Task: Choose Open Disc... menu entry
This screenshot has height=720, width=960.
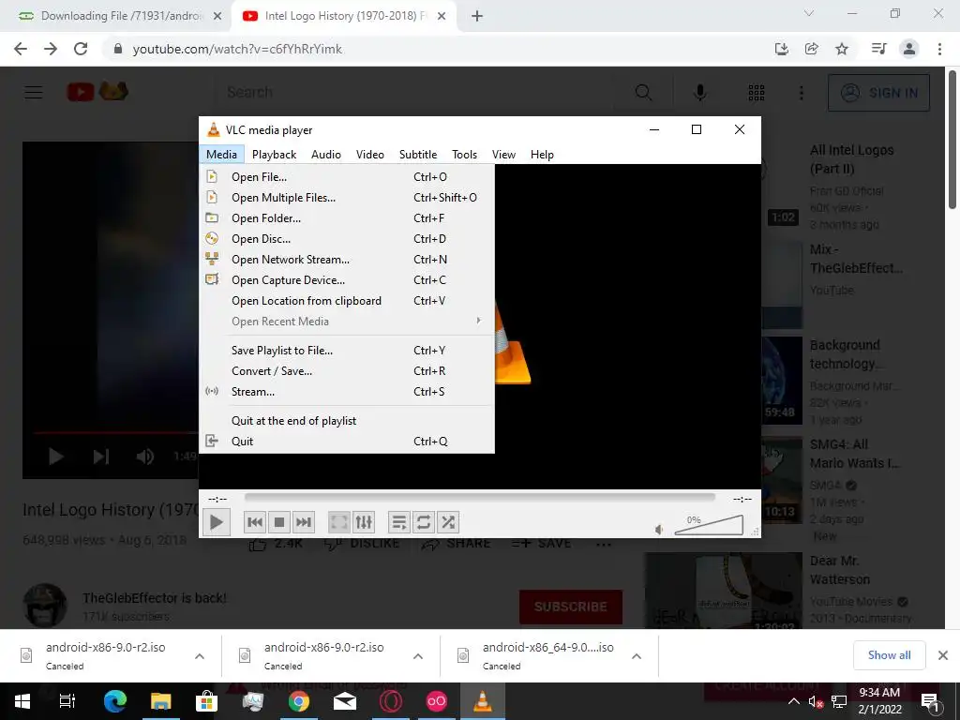Action: coord(347,239)
